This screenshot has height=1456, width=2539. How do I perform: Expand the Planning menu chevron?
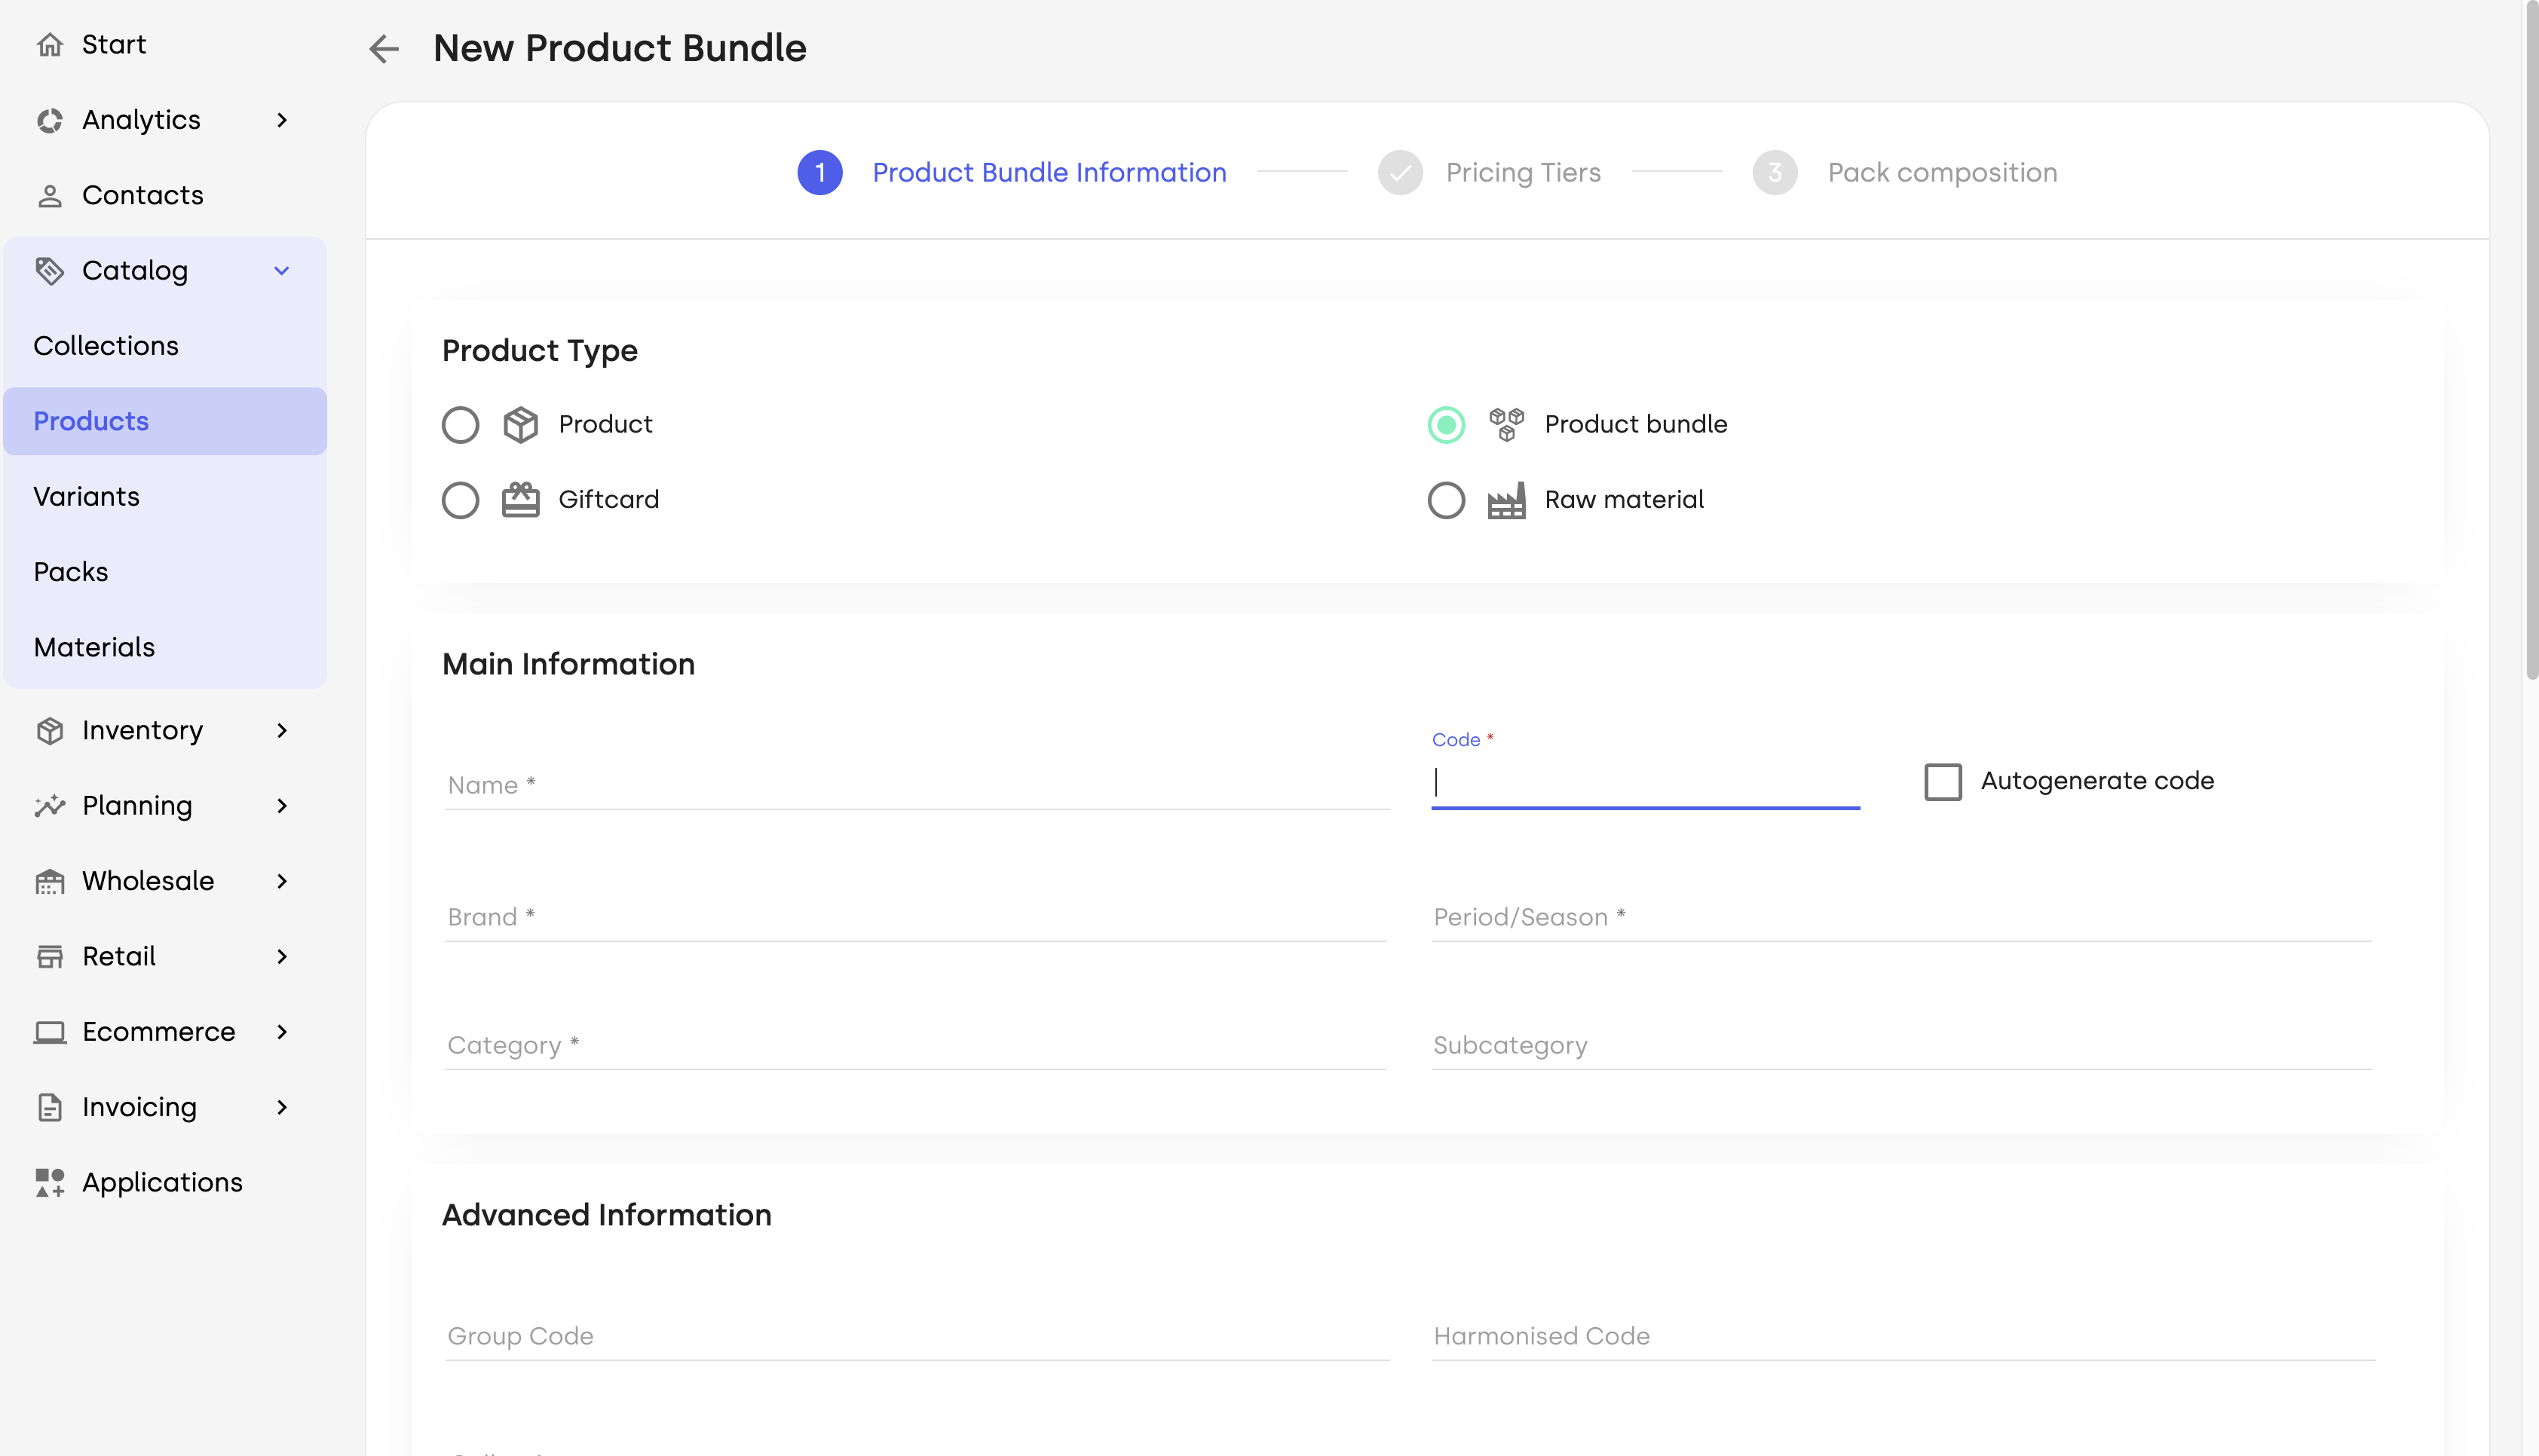(282, 806)
